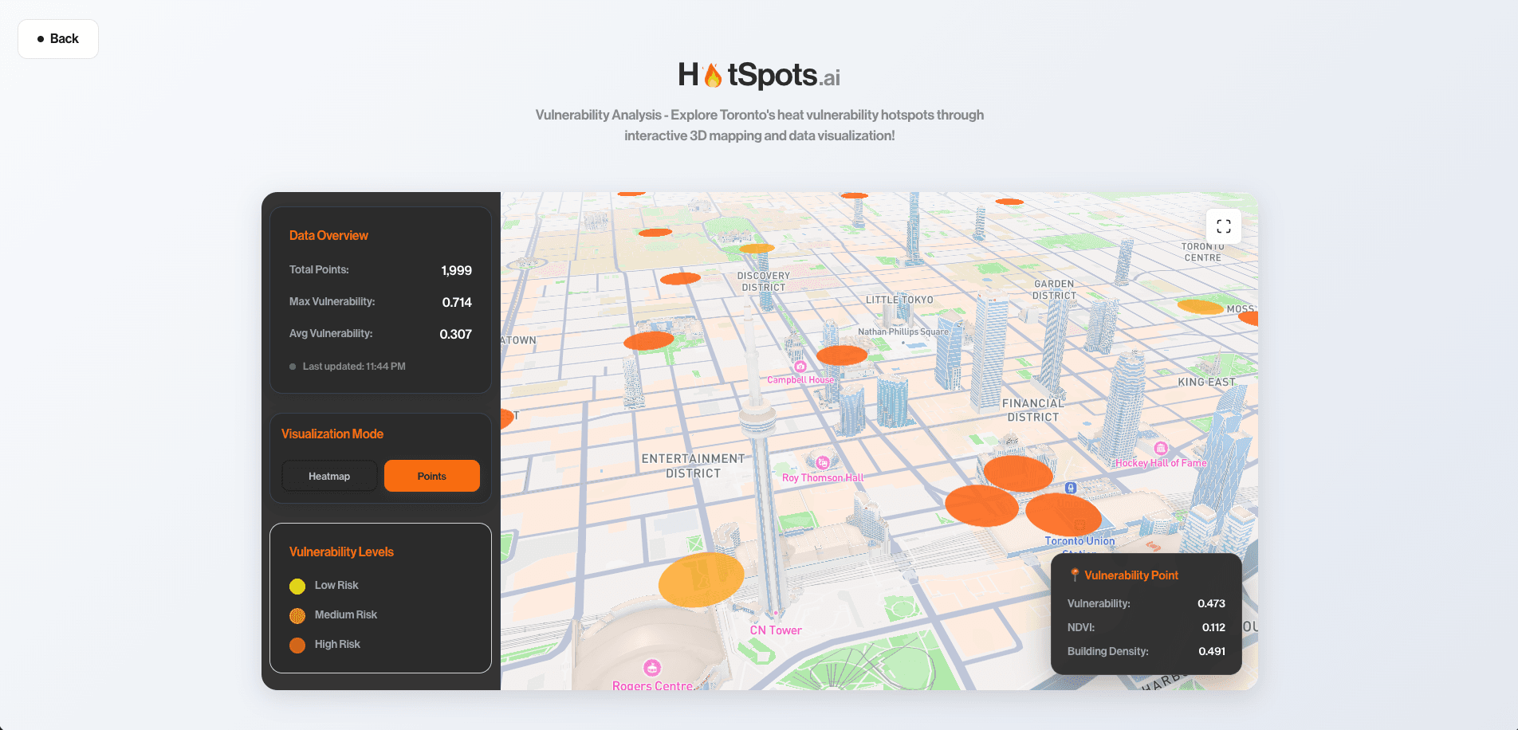Toggle fullscreen map view
Image resolution: width=1518 pixels, height=730 pixels.
pyautogui.click(x=1224, y=226)
